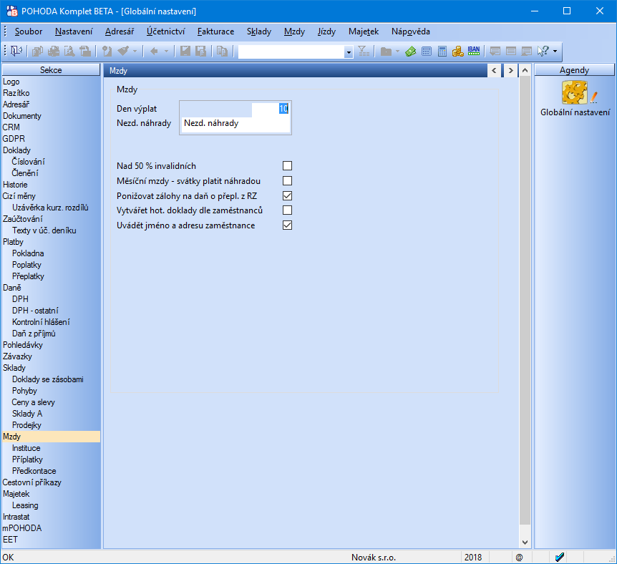
Task: Click Novák s.r.o. in status bar
Action: (x=374, y=558)
